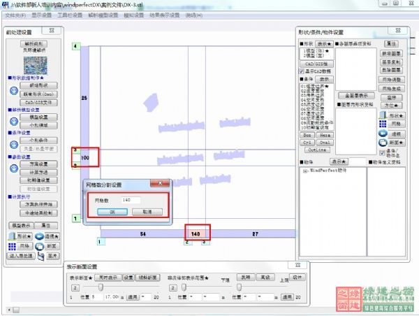Open the 显示设置 menu
The width and height of the screenshot is (419, 316).
41,14
